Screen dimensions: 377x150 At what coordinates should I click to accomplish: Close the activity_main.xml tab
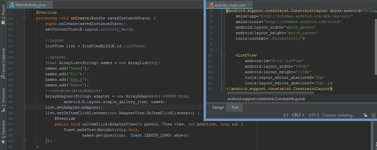coord(249,5)
